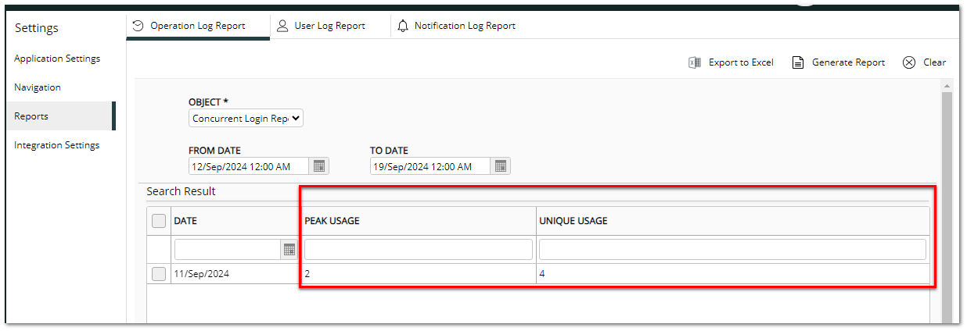Image resolution: width=967 pixels, height=331 pixels.
Task: Open the From Date calendar picker
Action: [x=319, y=166]
